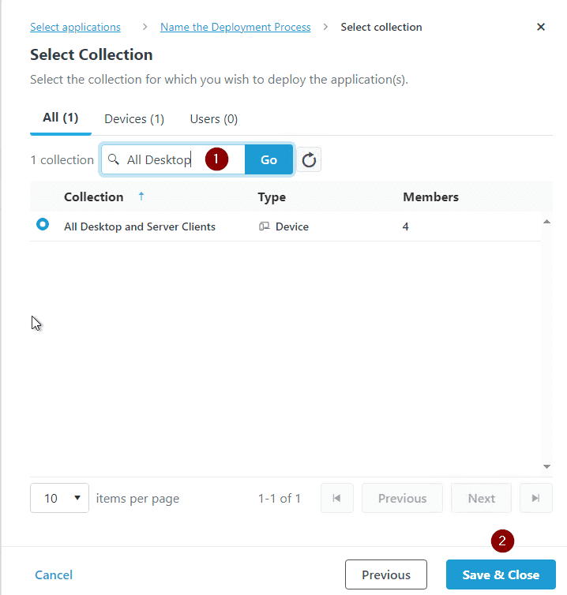Click the search magnifier icon
Screen dimensions: 567x595
[114, 159]
